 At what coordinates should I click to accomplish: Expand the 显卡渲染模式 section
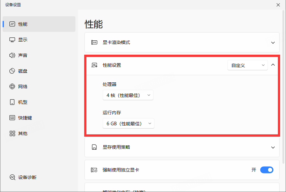coord(273,43)
